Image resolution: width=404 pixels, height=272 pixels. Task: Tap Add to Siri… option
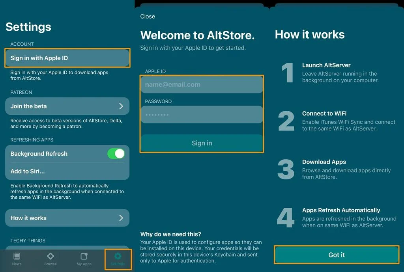tap(67, 171)
